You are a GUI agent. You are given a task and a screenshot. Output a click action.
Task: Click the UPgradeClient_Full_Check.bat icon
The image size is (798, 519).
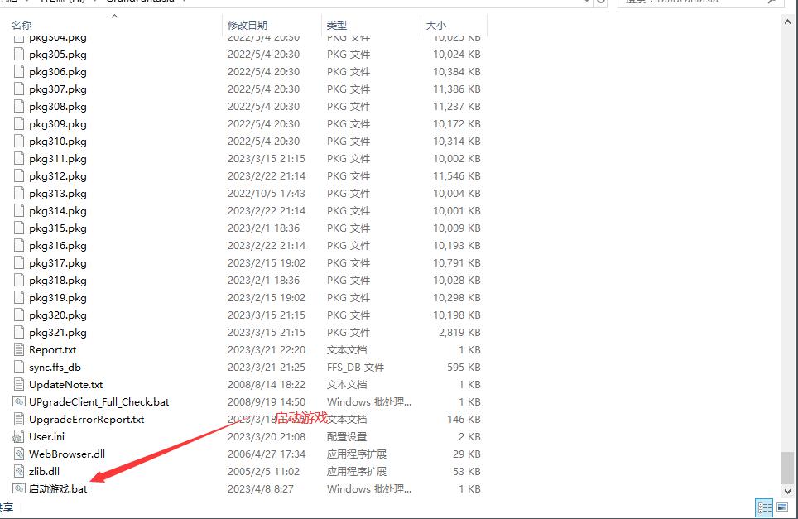(20, 401)
